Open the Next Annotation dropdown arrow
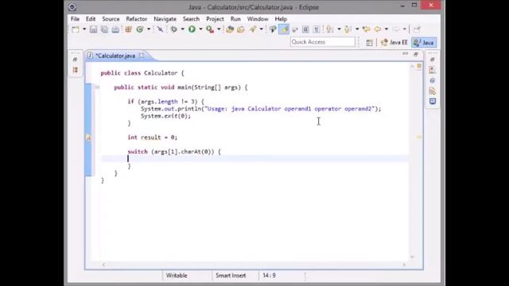The width and height of the screenshot is (509, 286). click(x=339, y=29)
